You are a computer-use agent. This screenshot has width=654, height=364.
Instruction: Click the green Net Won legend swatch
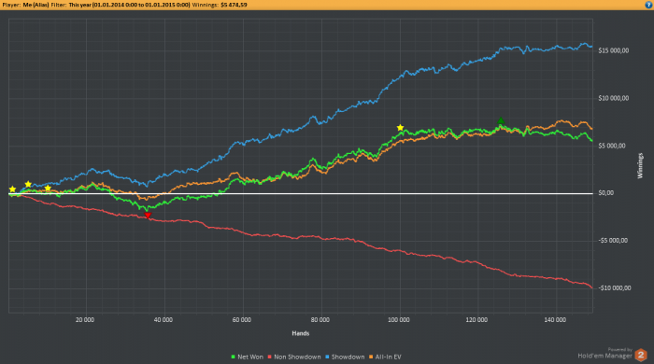(x=234, y=357)
